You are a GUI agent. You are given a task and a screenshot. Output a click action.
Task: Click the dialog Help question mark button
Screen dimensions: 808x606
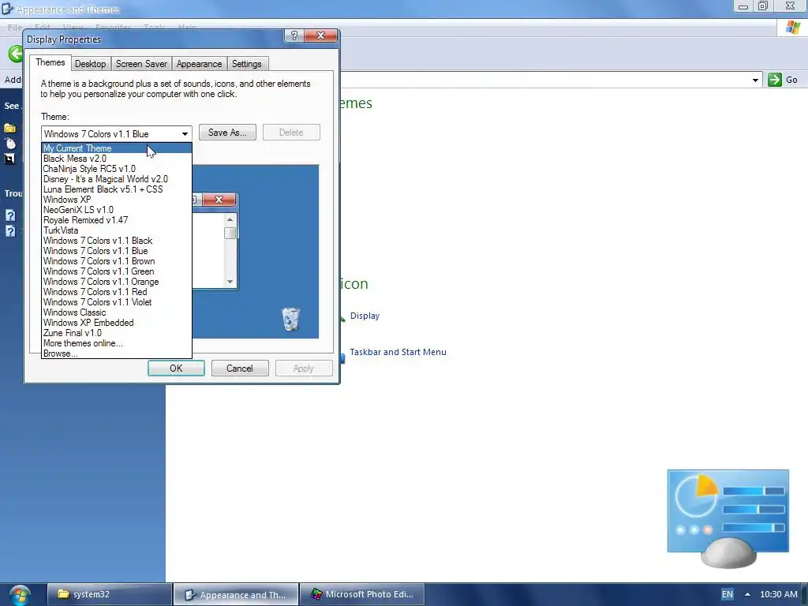tap(294, 36)
